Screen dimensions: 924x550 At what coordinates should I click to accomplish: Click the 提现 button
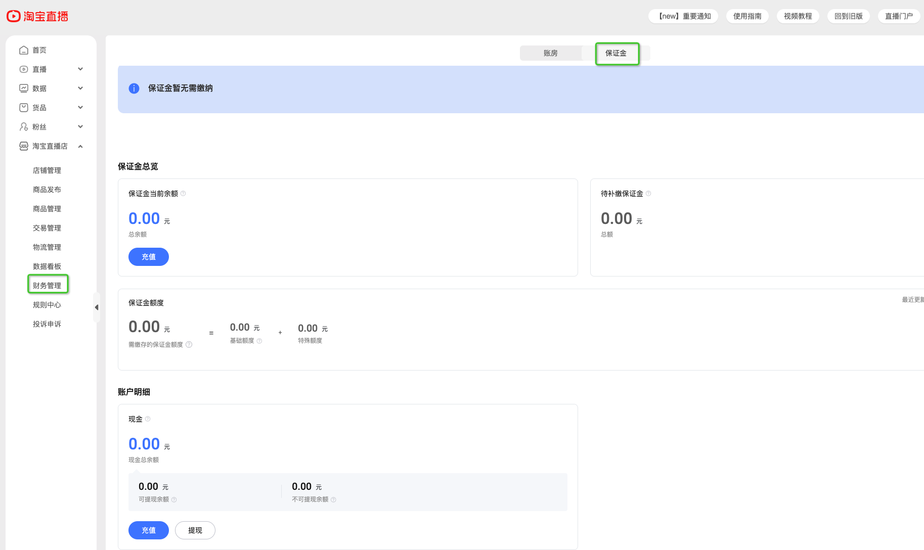click(195, 530)
